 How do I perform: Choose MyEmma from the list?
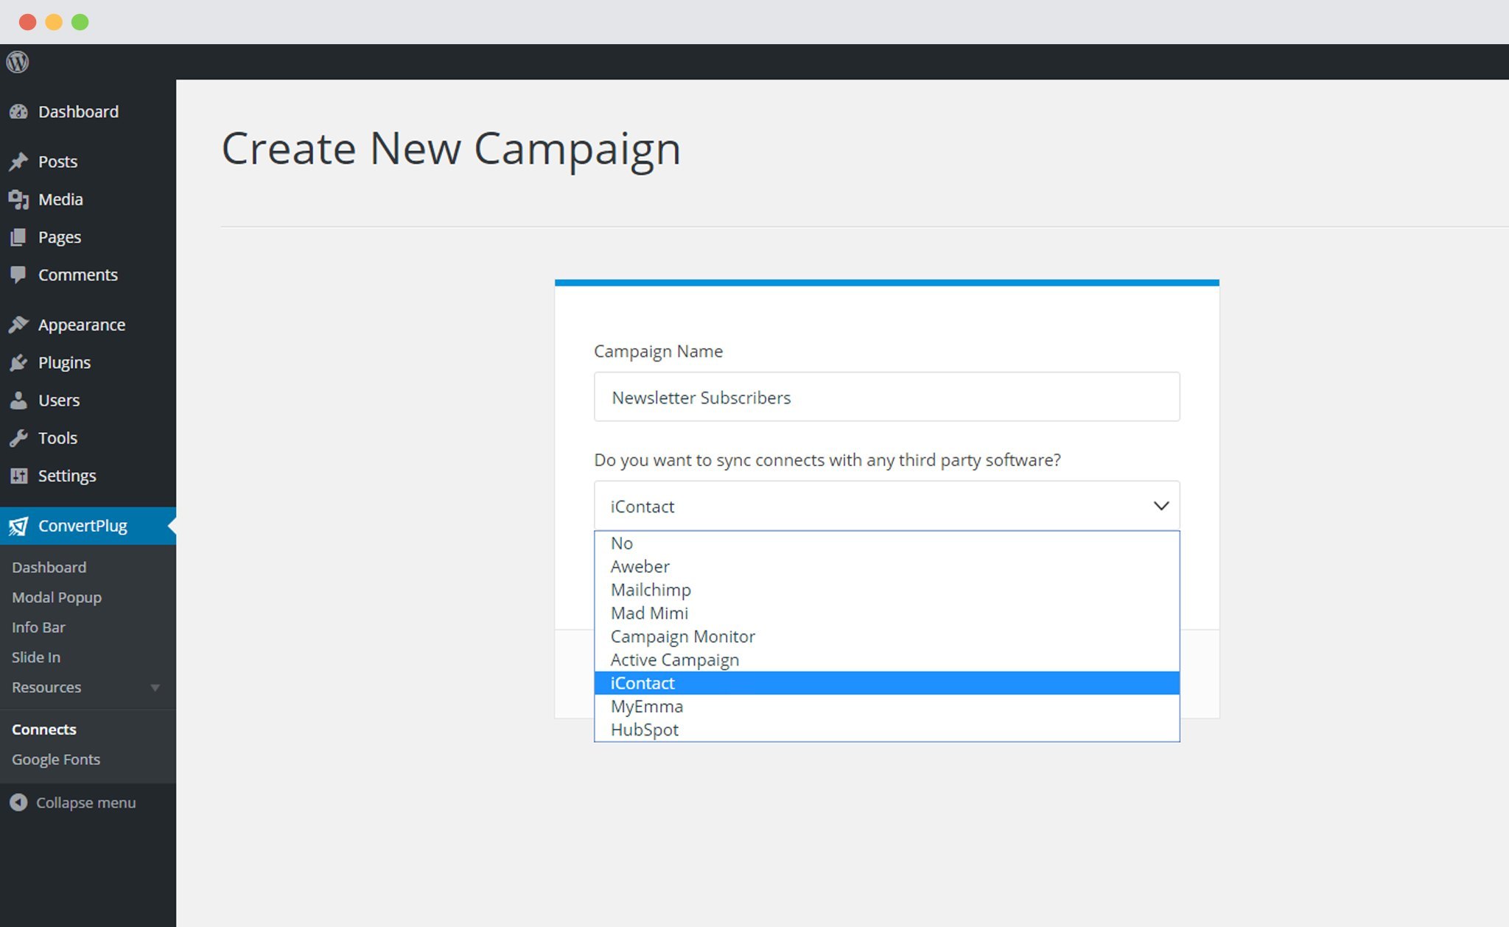tap(886, 706)
